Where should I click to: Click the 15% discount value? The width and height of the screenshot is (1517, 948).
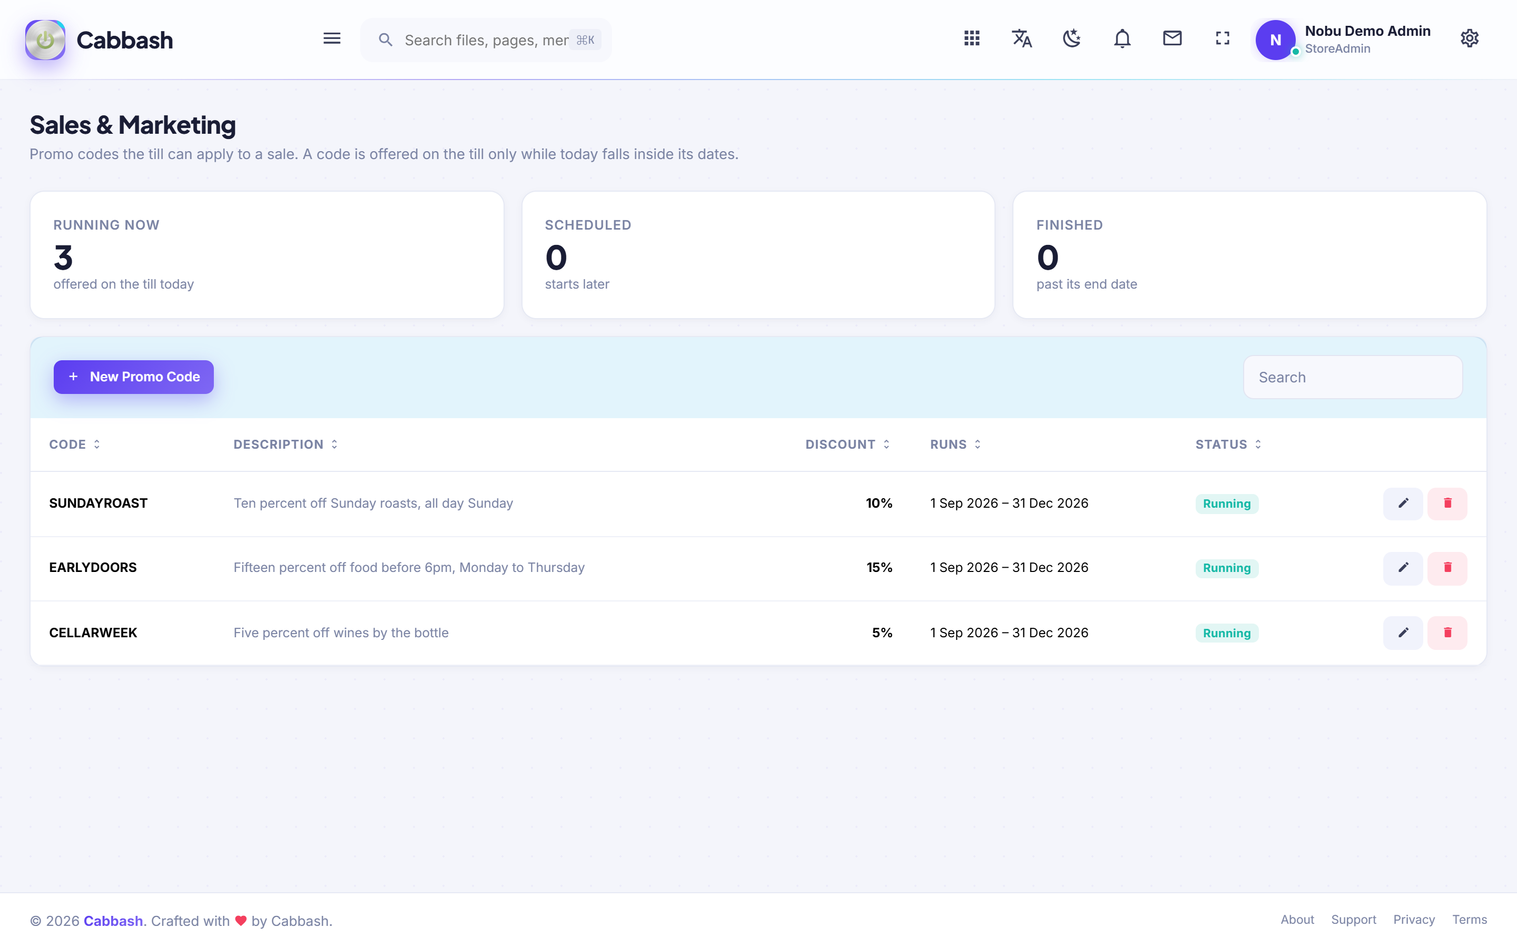point(880,567)
